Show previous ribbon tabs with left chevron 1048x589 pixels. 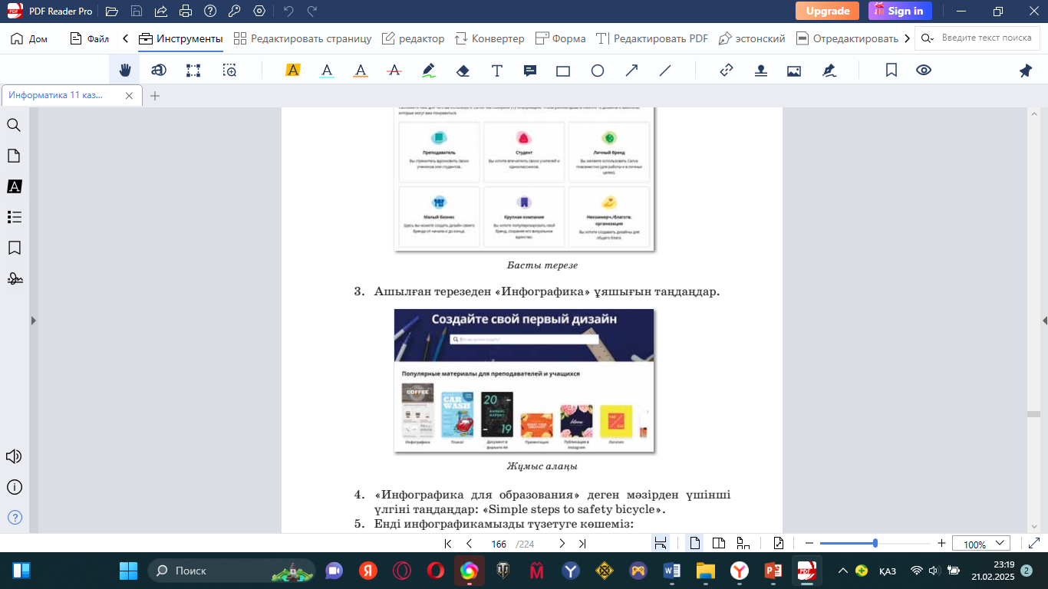coord(125,38)
